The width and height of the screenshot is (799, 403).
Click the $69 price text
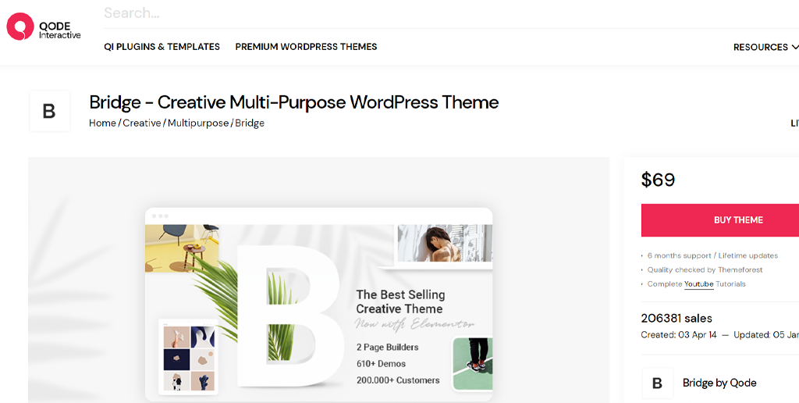(658, 180)
